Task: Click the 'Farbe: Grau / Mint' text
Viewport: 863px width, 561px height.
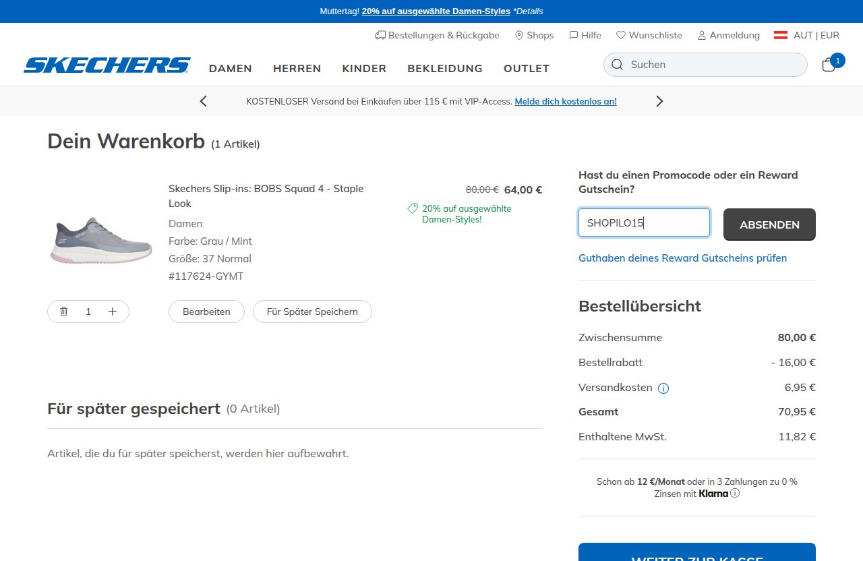Action: click(x=210, y=241)
